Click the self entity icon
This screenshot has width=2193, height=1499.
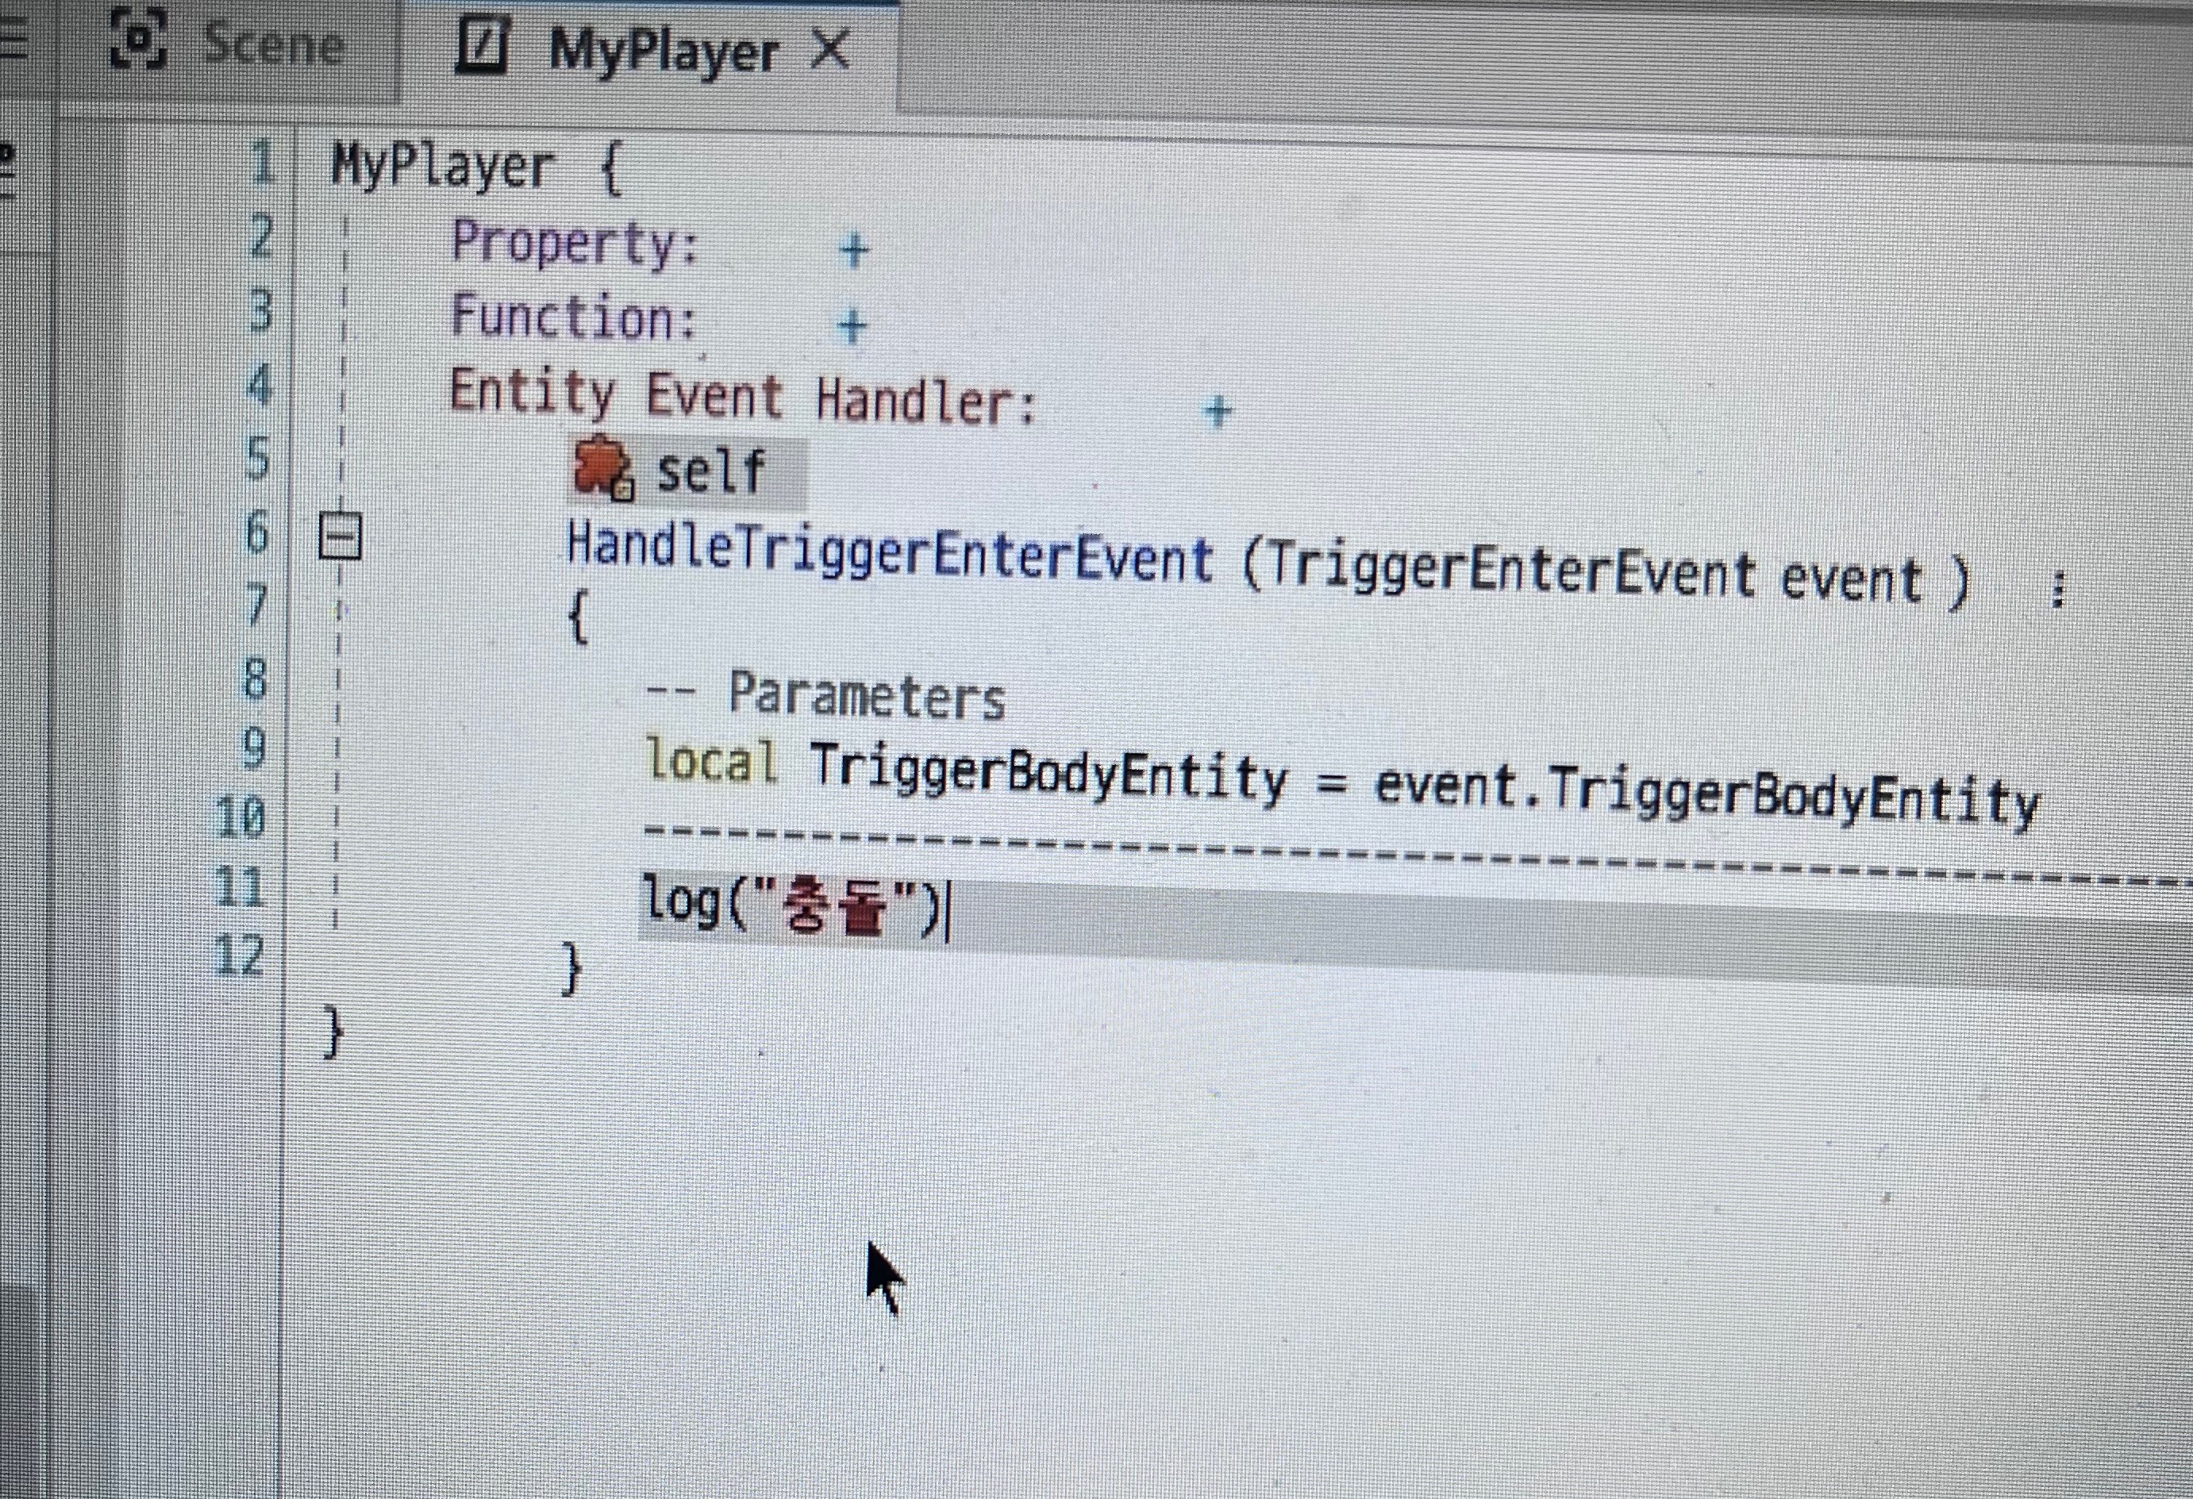602,467
